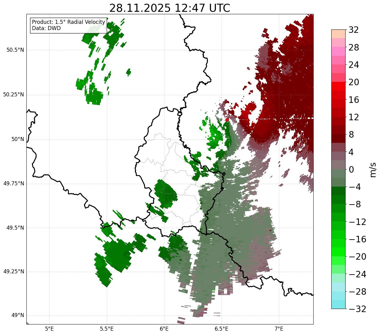Image resolution: width=380 pixels, height=335 pixels.
Task: Click the "5°E" longitude label
Action: tap(50, 328)
